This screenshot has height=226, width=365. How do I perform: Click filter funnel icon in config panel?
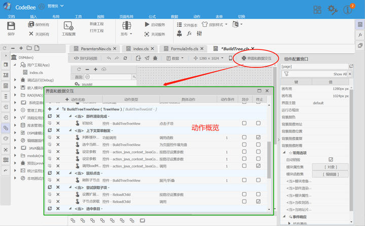tap(286, 74)
